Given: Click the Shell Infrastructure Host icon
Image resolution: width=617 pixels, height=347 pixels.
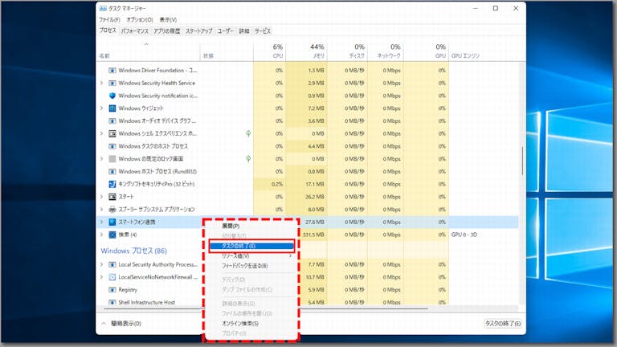Looking at the screenshot, I should click(112, 302).
